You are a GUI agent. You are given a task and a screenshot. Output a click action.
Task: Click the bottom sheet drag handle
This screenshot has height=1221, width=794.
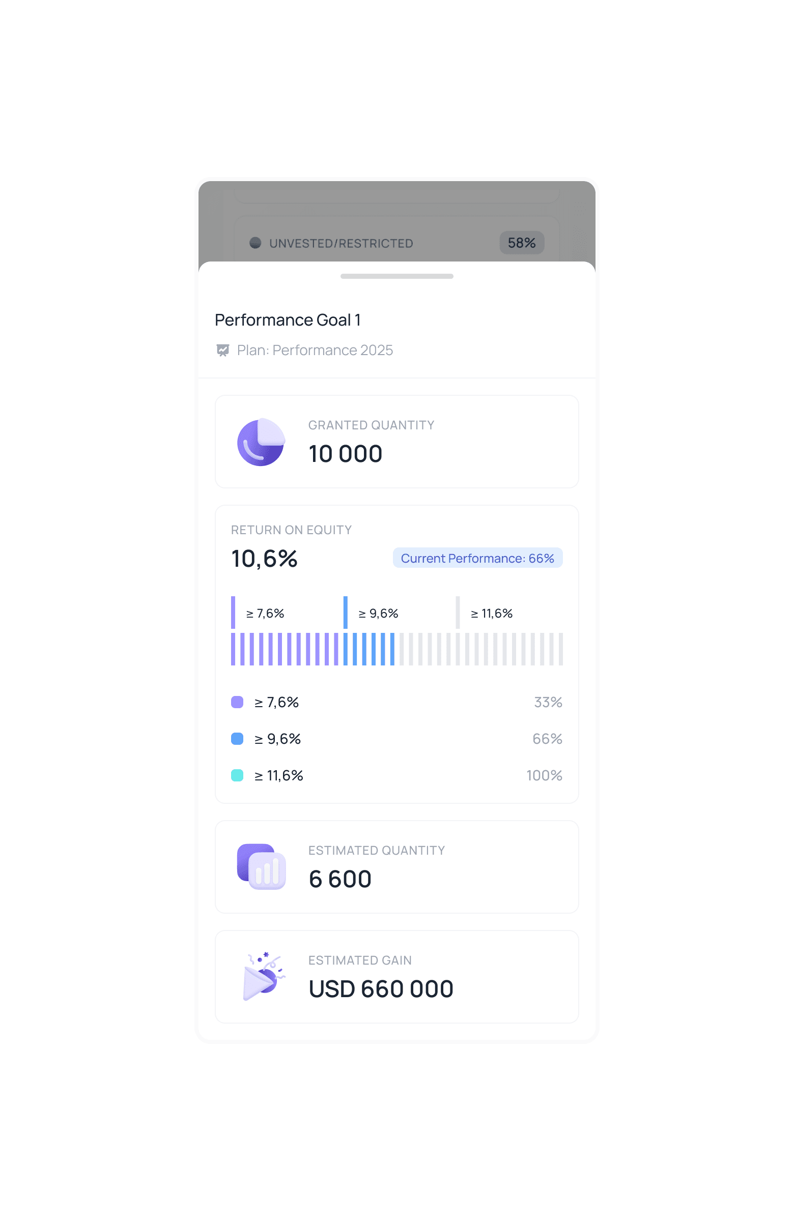(396, 276)
